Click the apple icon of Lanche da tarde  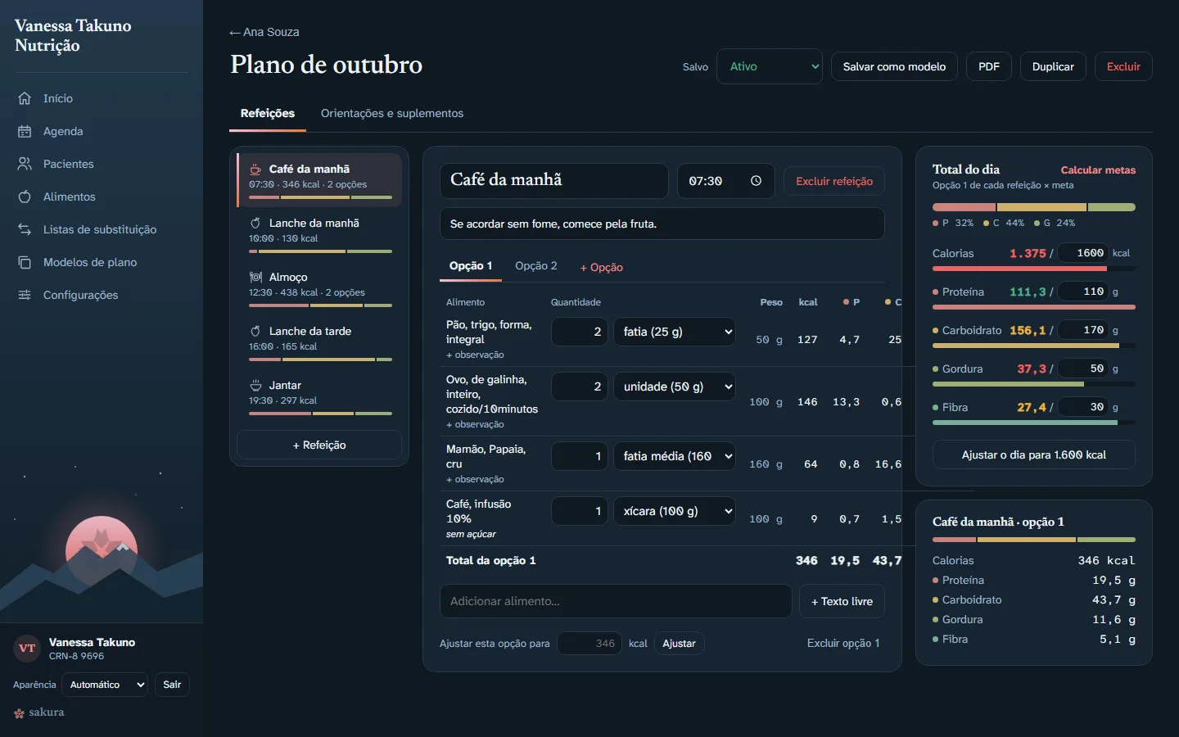(x=255, y=332)
